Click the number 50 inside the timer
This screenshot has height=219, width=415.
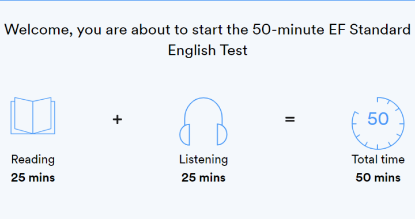378,119
